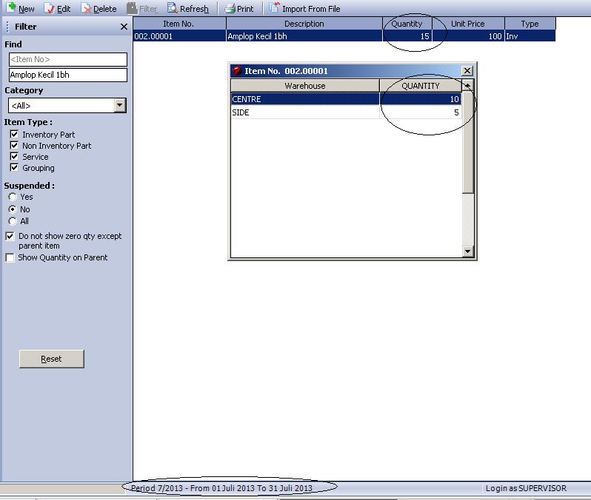Sort by the Description column header
The height and width of the screenshot is (500, 591).
click(x=304, y=24)
